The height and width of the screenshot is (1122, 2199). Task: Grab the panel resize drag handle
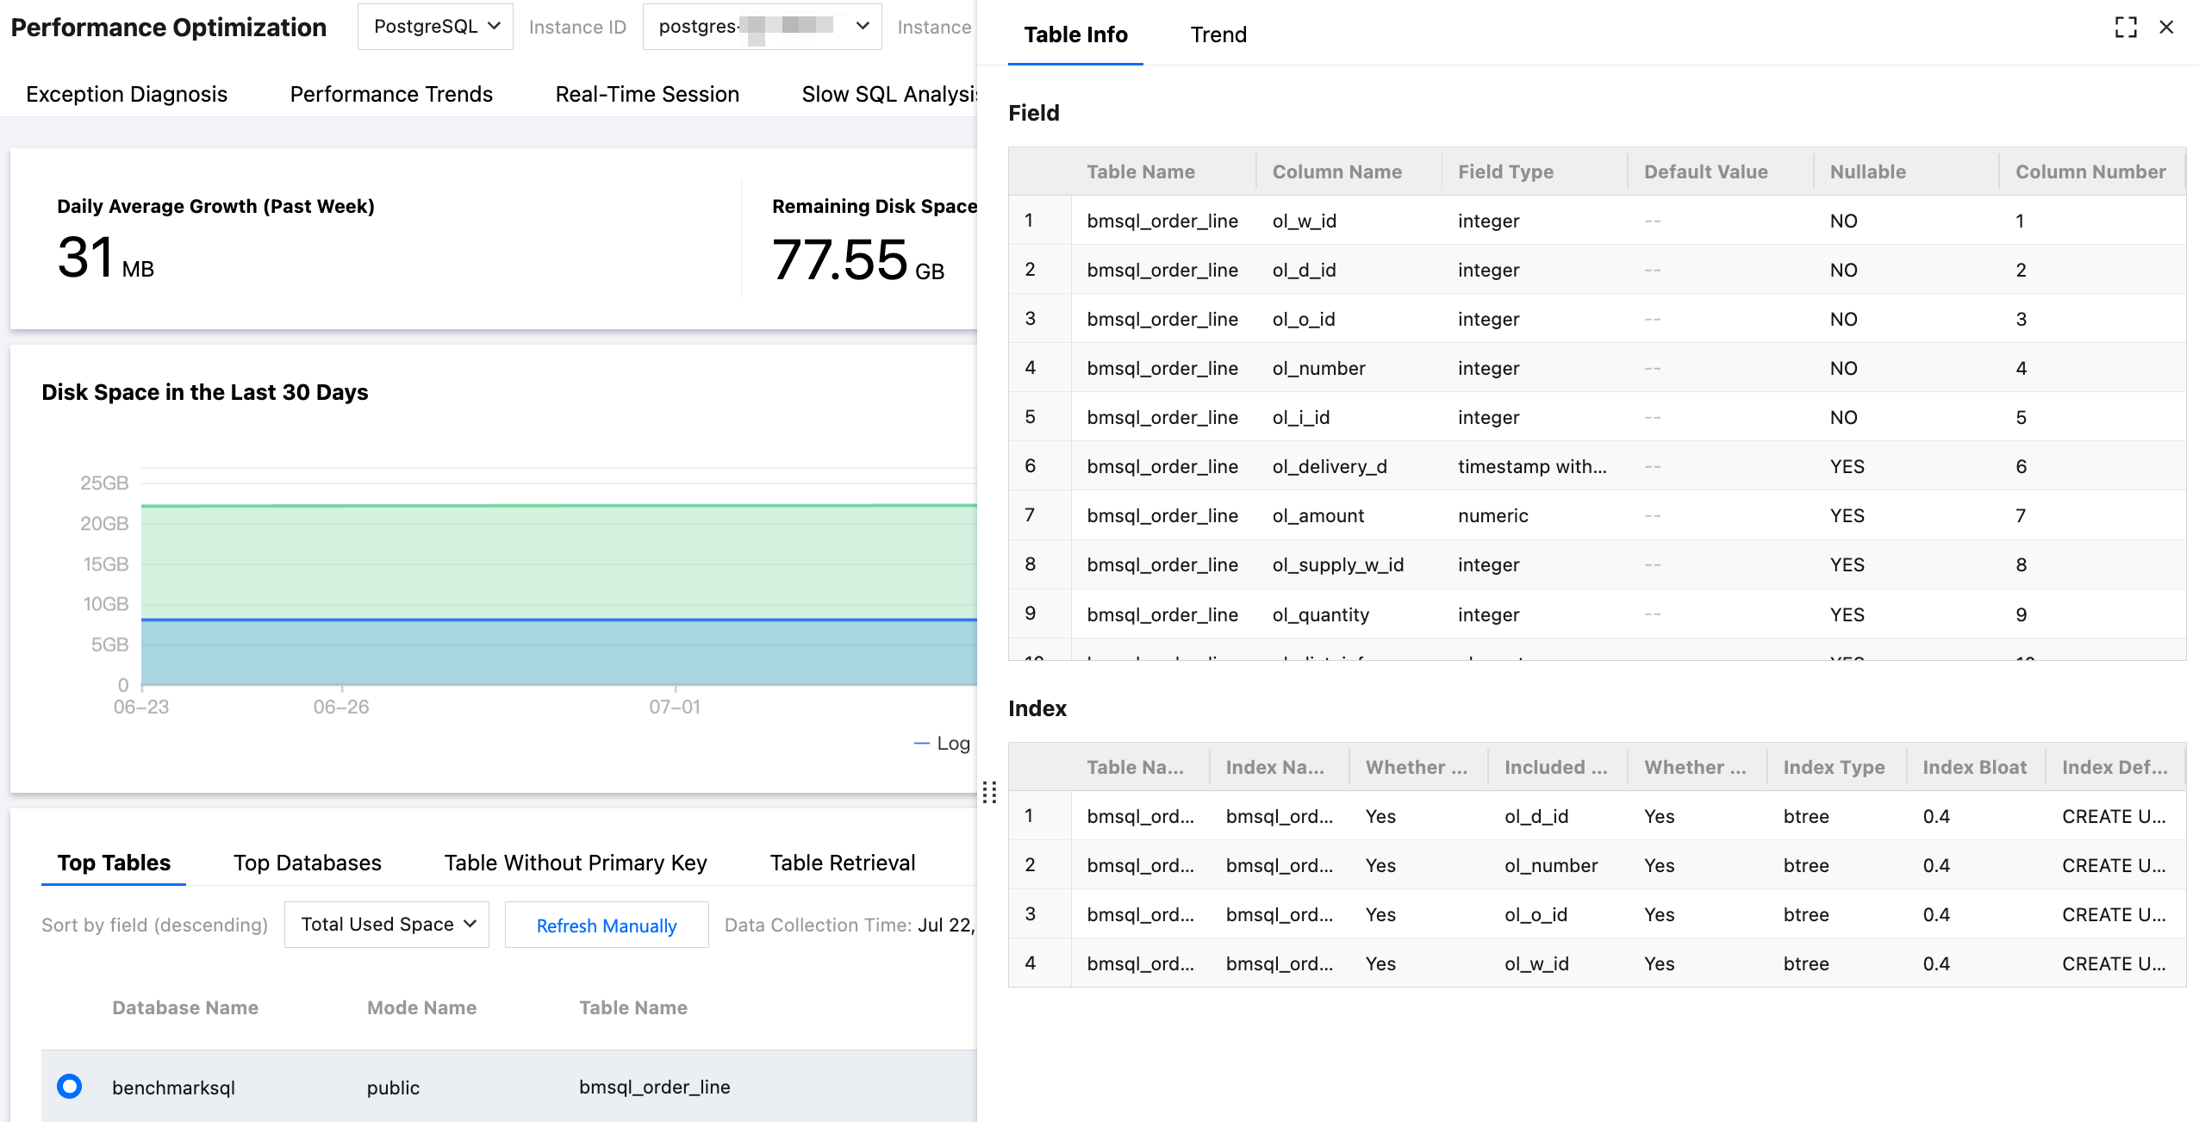[x=989, y=792]
